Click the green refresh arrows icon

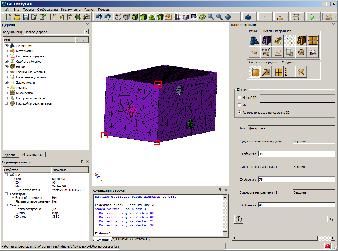tap(202, 17)
